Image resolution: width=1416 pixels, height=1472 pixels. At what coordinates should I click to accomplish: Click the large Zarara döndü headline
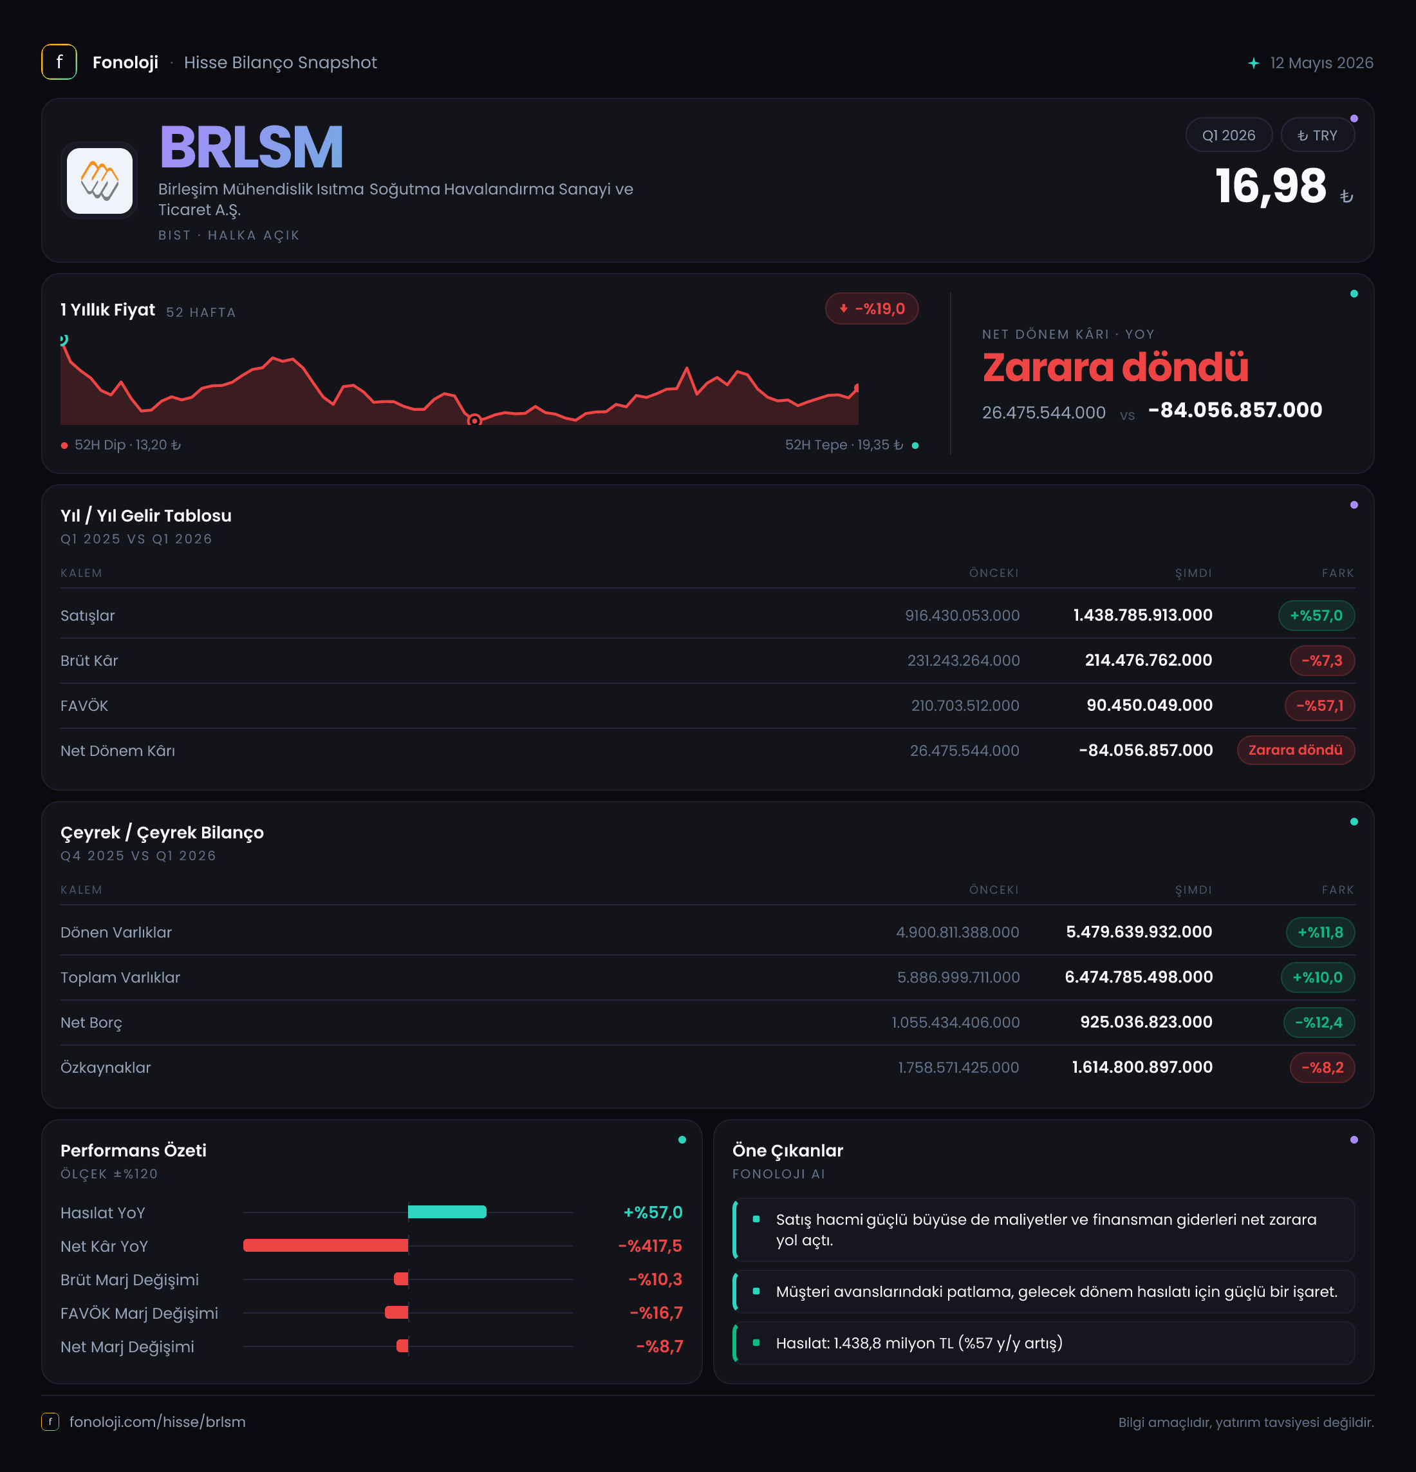[x=1115, y=367]
